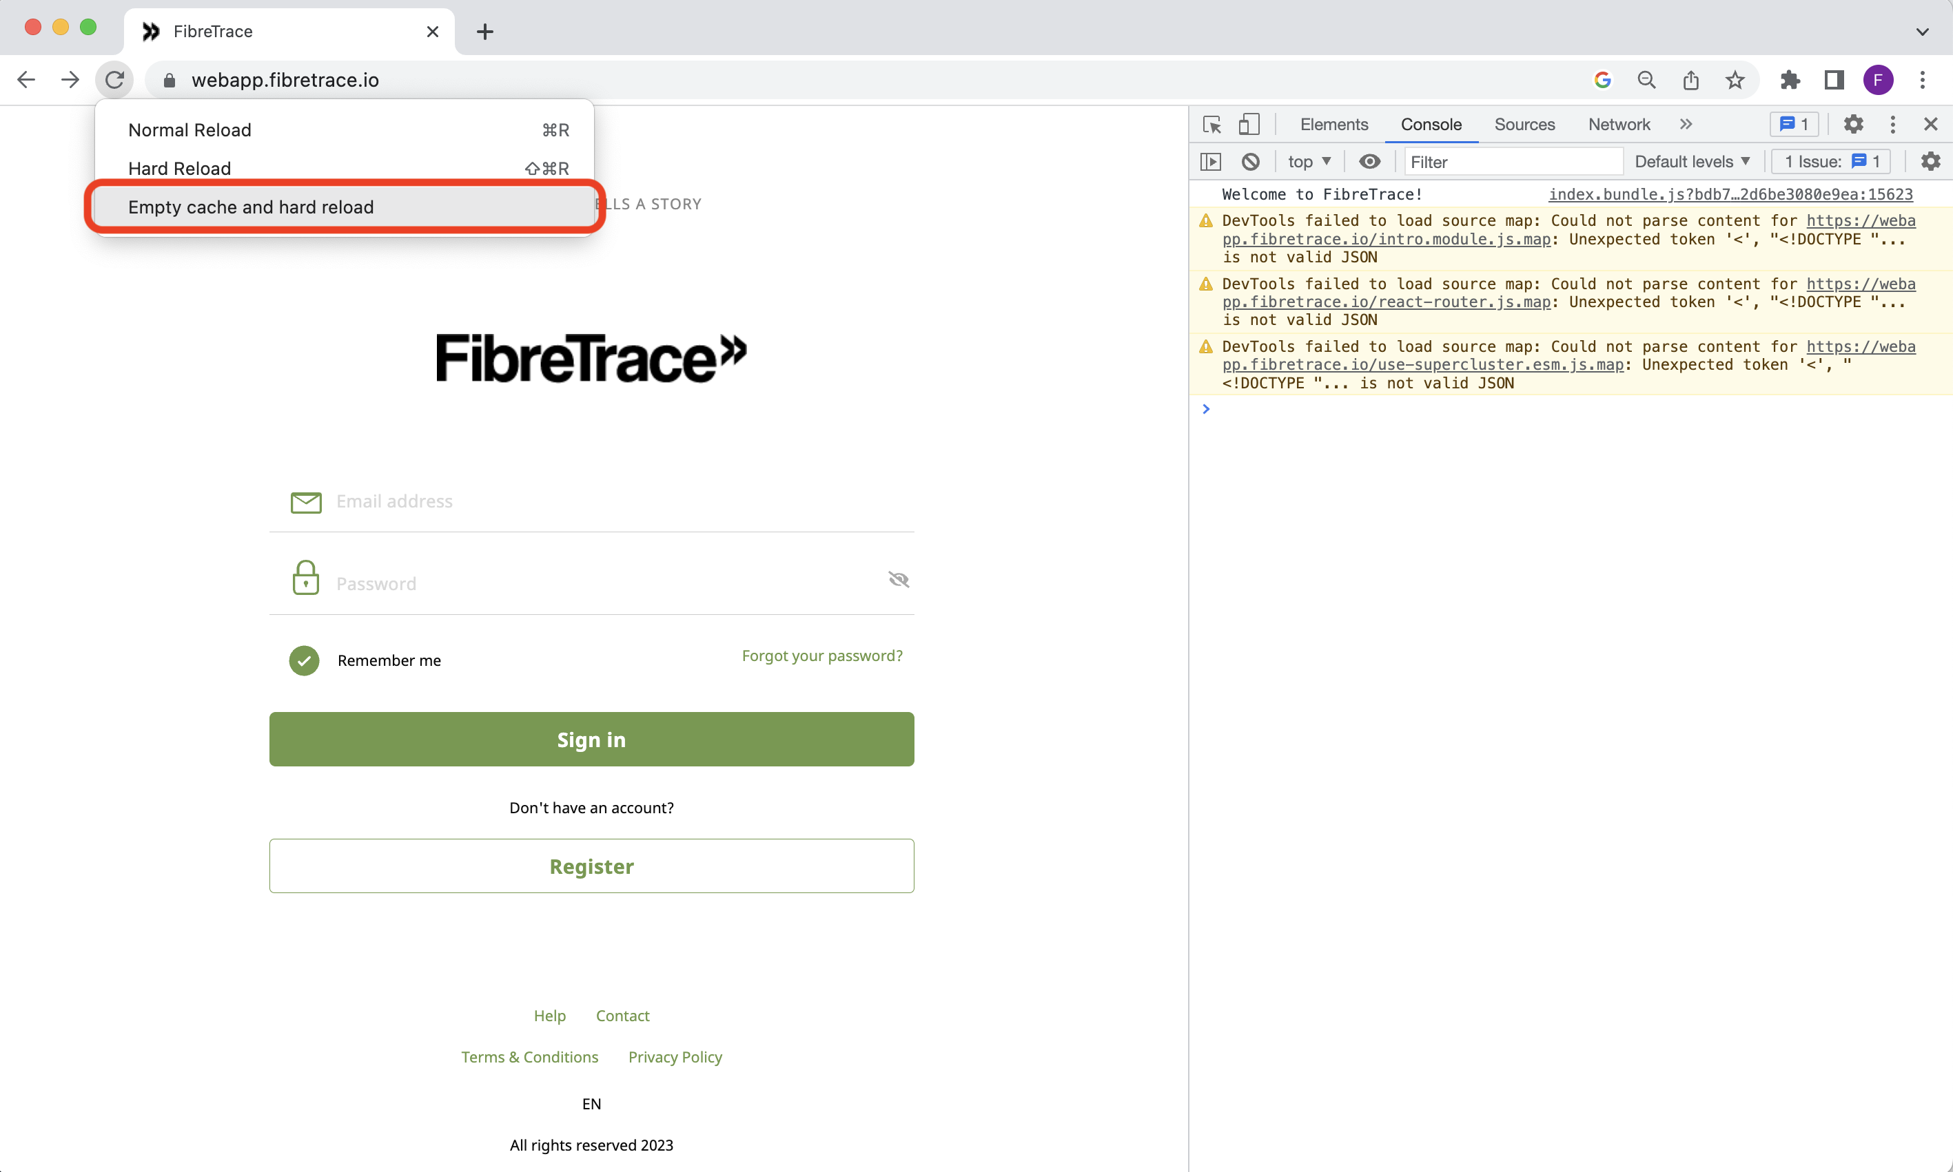The width and height of the screenshot is (1953, 1172).
Task: Open the Chrome three-dot menu
Action: coord(1923,80)
